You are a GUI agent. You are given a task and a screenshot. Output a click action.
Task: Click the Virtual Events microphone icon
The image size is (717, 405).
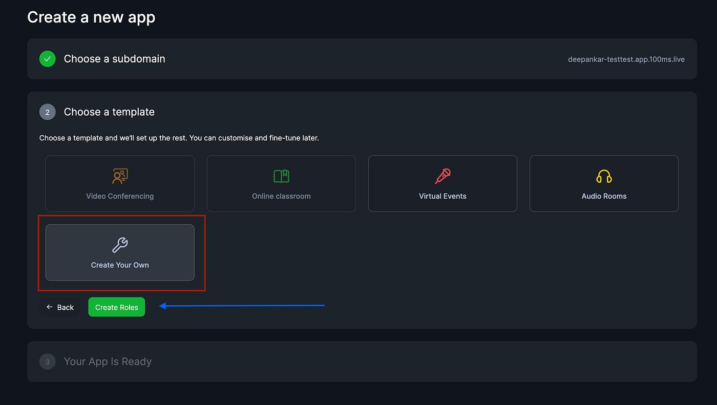tap(442, 175)
